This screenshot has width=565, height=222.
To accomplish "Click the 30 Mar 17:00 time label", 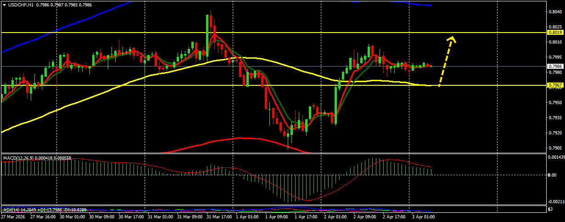I will pyautogui.click(x=131, y=216).
